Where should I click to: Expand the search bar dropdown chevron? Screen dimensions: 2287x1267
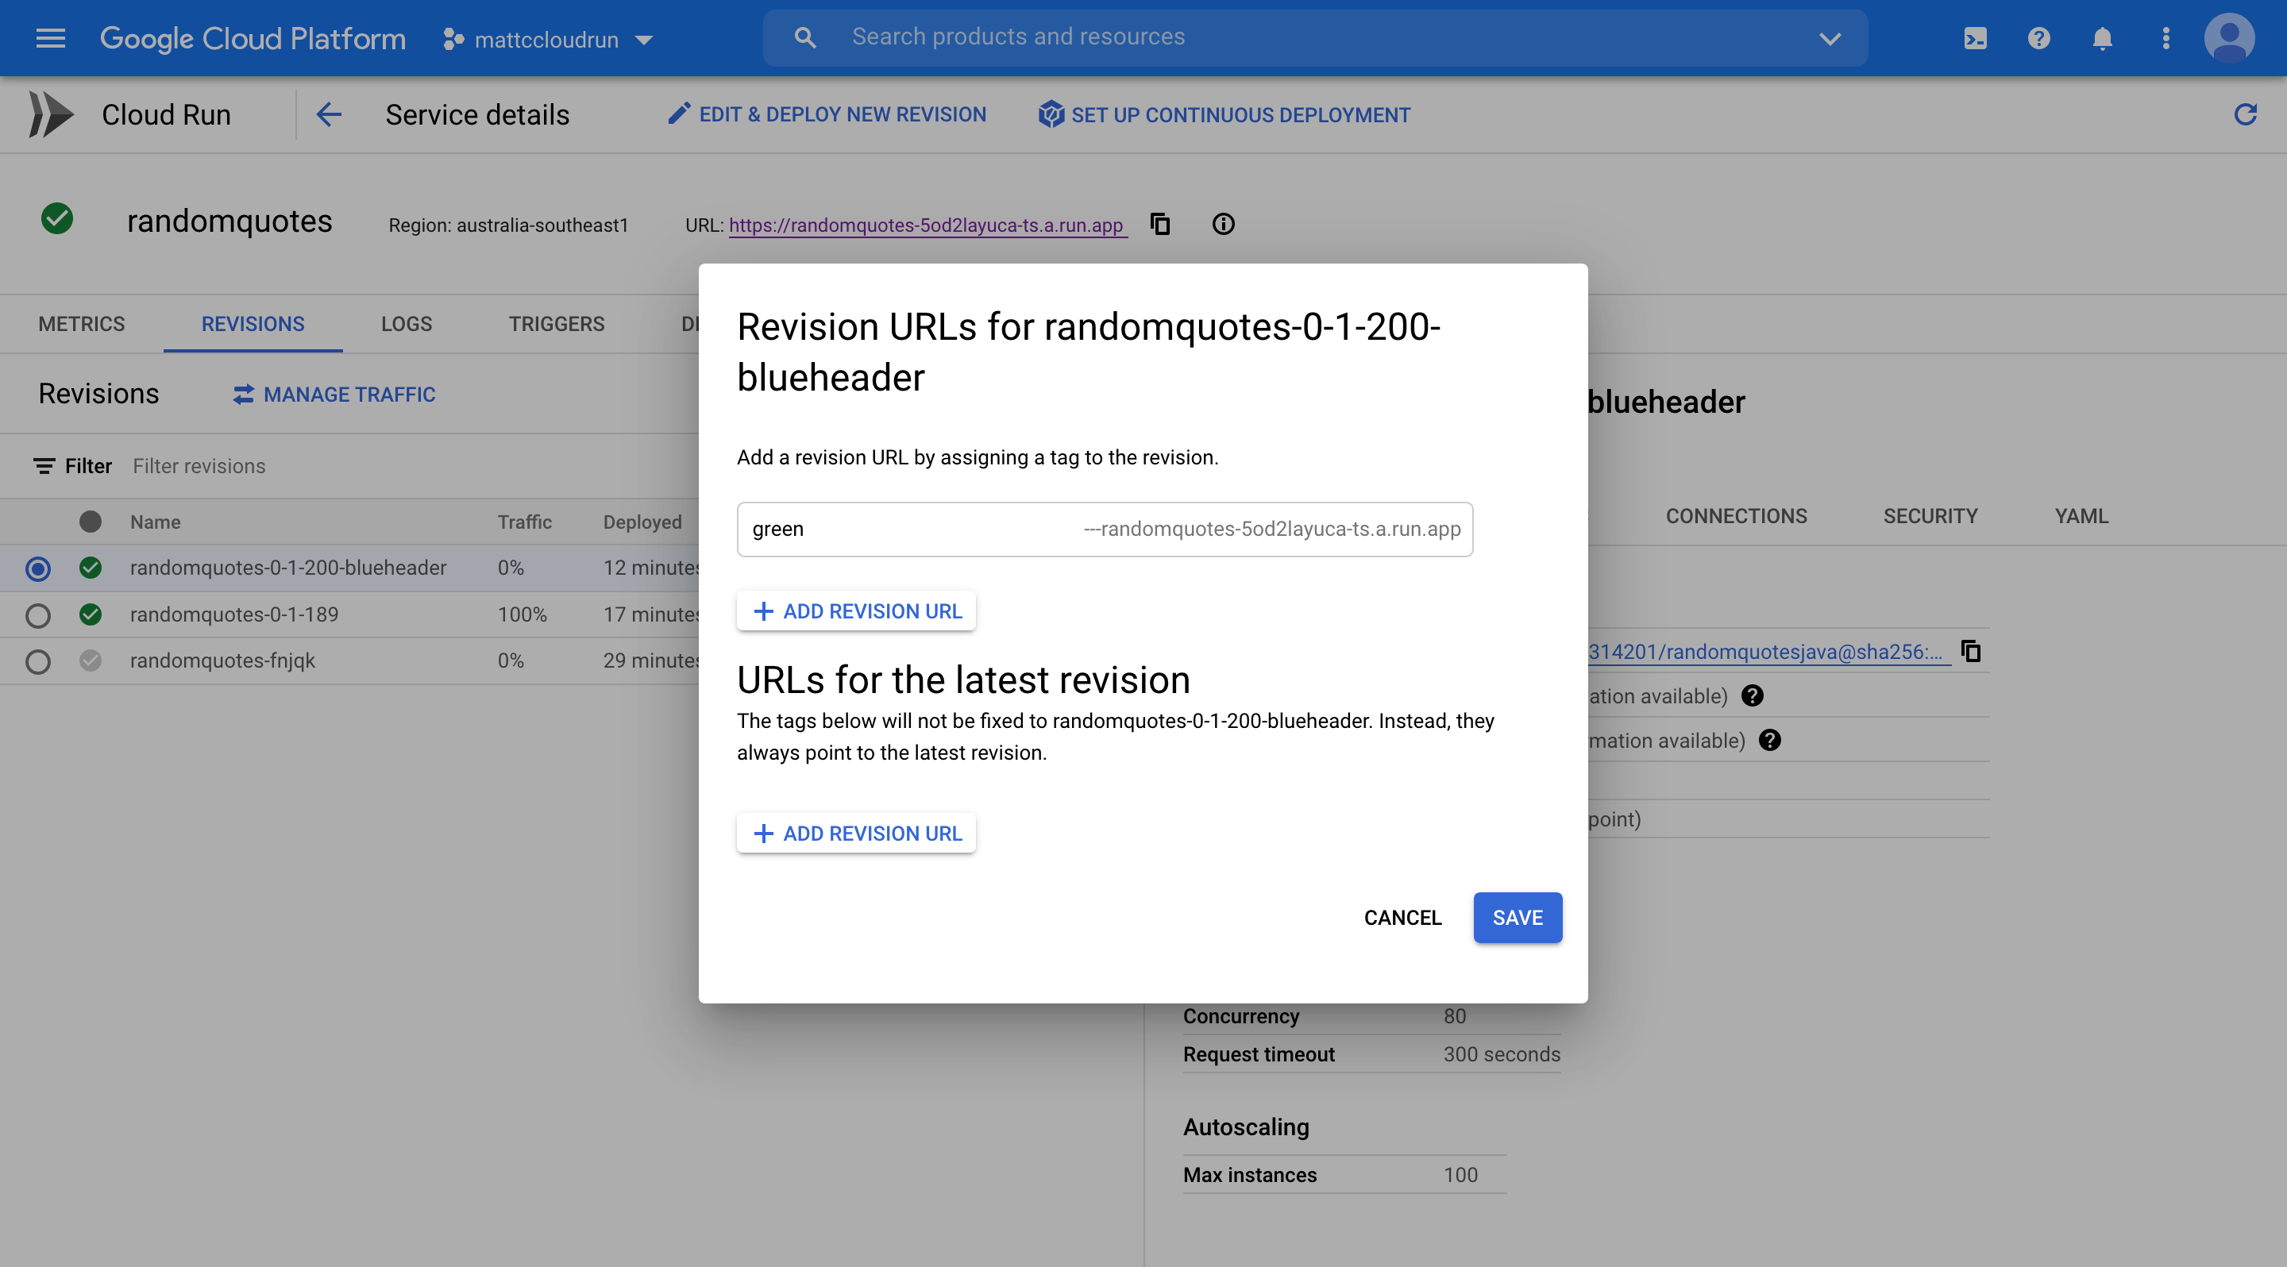(1830, 38)
